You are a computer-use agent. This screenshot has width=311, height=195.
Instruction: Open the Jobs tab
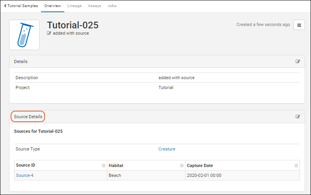click(x=112, y=6)
